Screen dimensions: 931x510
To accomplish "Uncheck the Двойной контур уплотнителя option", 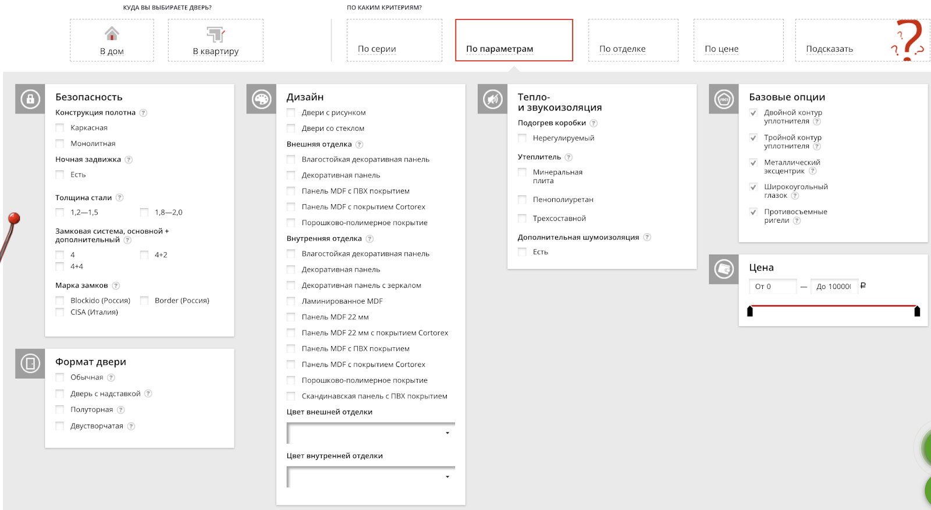I will (x=754, y=113).
